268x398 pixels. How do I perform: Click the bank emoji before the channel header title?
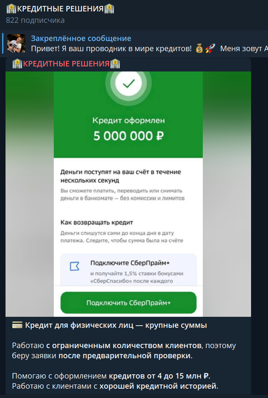[x=11, y=8]
